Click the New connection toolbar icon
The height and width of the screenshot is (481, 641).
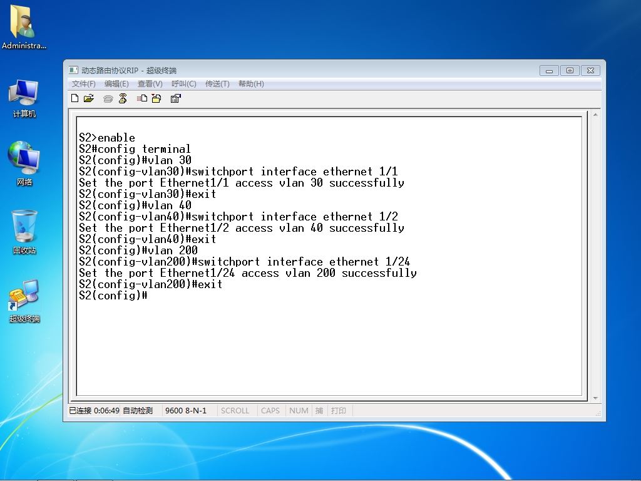(75, 98)
